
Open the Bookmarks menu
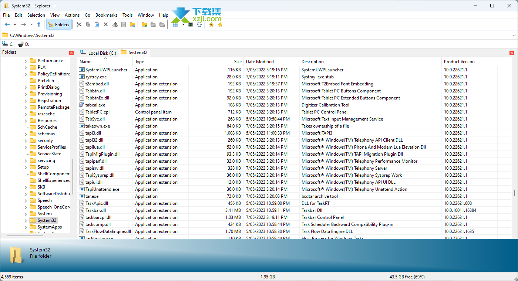(x=106, y=15)
